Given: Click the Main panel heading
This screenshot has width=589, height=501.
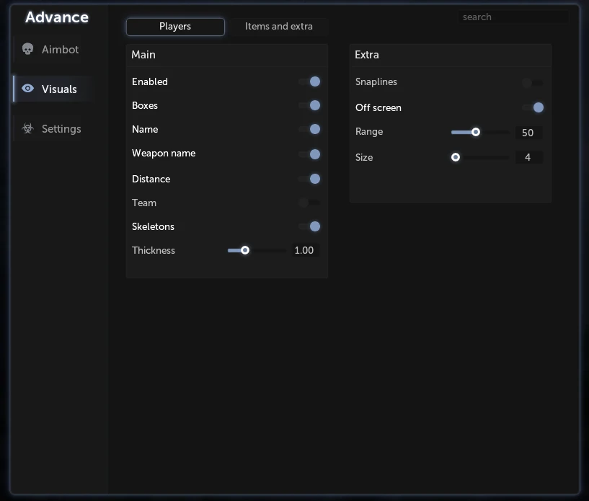Looking at the screenshot, I should (x=143, y=55).
